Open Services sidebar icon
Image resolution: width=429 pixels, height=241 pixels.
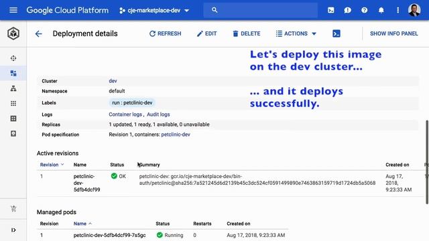tap(13, 88)
